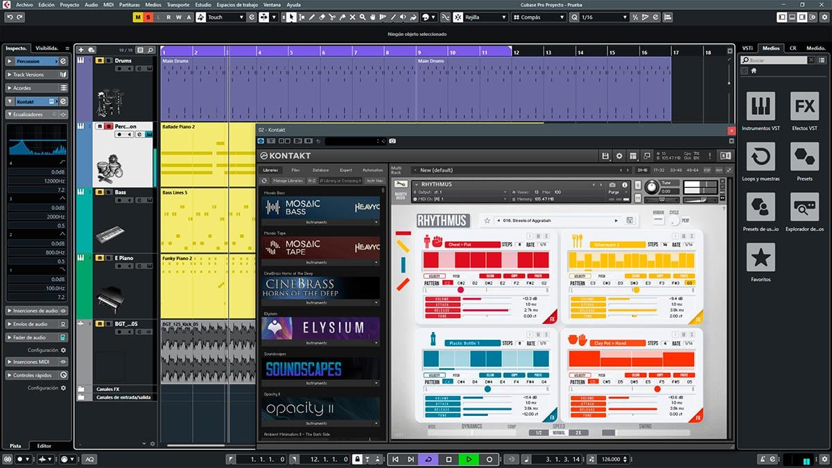Click blue PASTE button for Plastic Bottle 1
The height and width of the screenshot is (468, 832).
[537, 375]
